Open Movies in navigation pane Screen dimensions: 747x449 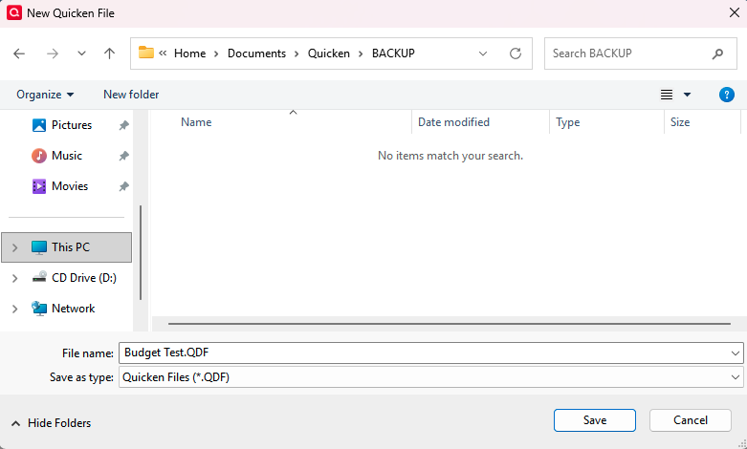coord(70,186)
